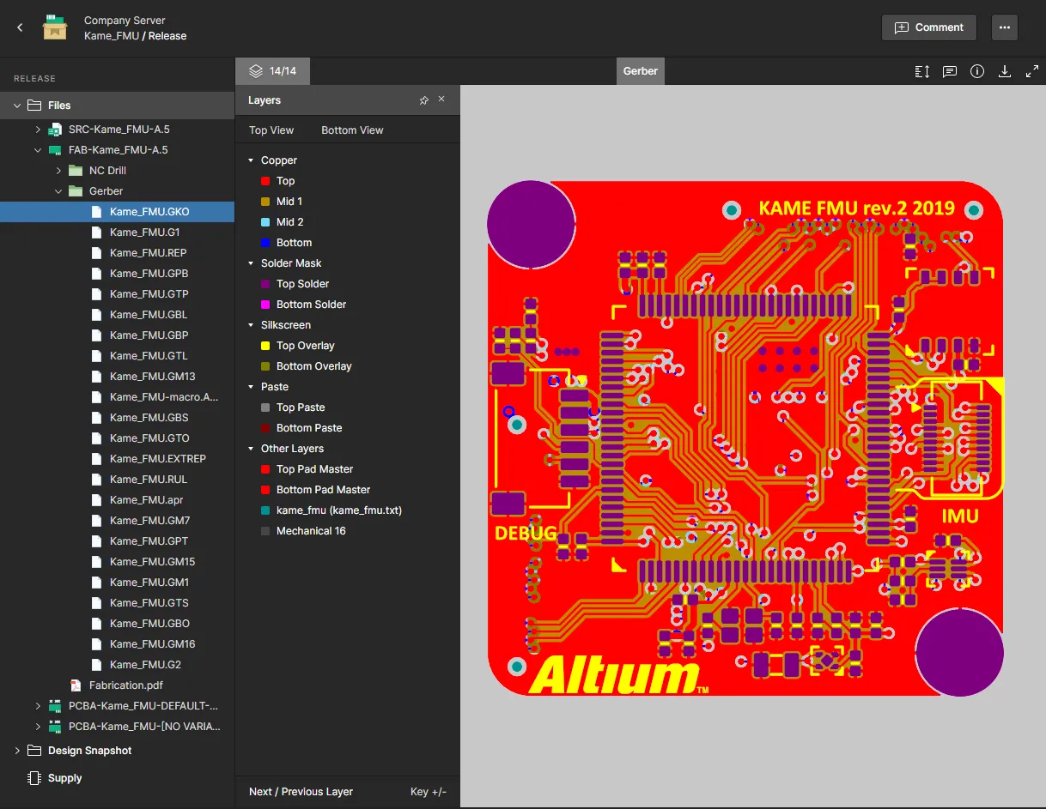Image resolution: width=1046 pixels, height=809 pixels.
Task: Close the Layers panel
Action: (x=441, y=100)
